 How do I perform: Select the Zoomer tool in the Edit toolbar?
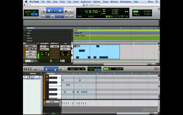pos(44,11)
